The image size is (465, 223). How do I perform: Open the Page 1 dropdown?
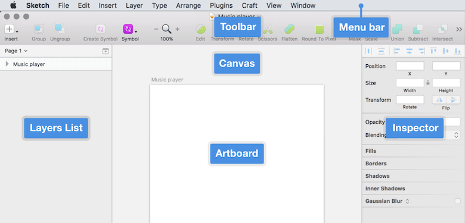[x=16, y=51]
